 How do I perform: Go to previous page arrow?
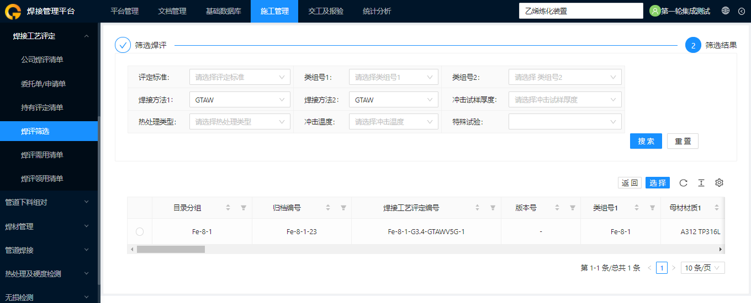point(649,268)
